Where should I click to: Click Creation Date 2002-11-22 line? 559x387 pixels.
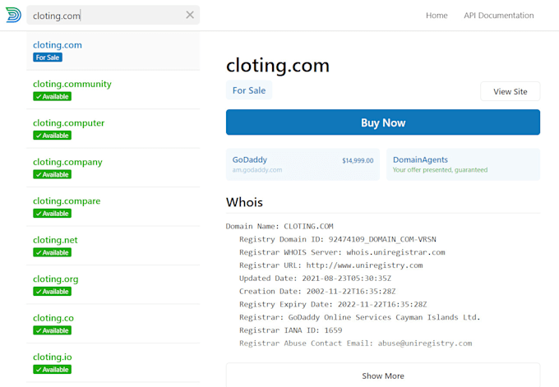(317, 291)
